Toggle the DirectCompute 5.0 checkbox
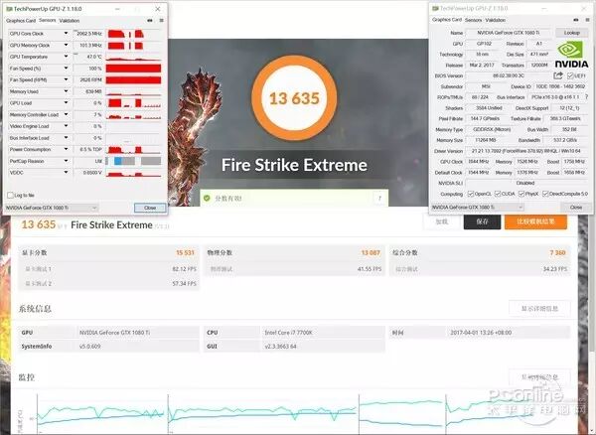 click(x=545, y=194)
